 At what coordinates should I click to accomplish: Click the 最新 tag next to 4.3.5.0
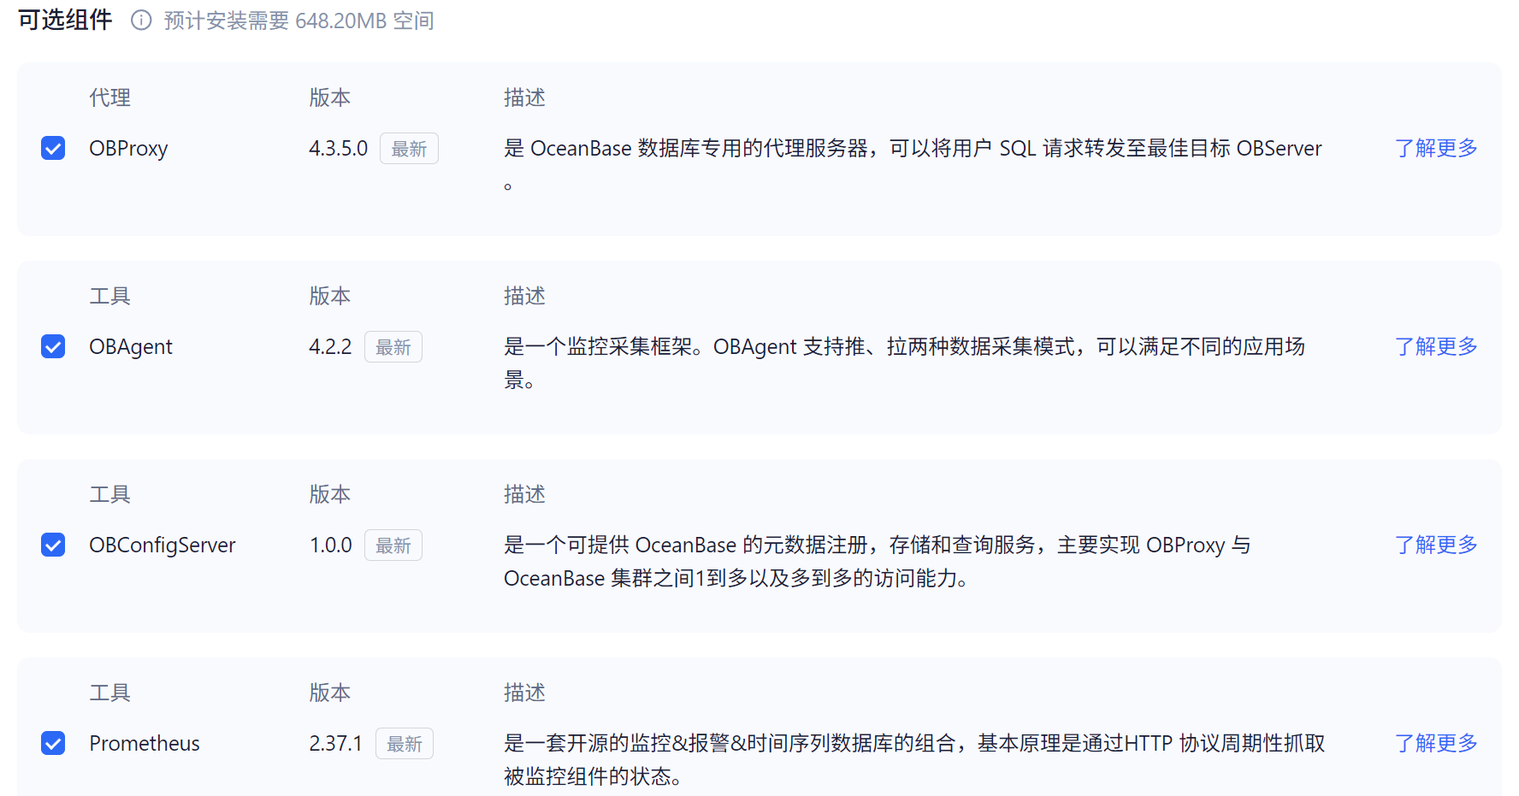[x=409, y=149]
